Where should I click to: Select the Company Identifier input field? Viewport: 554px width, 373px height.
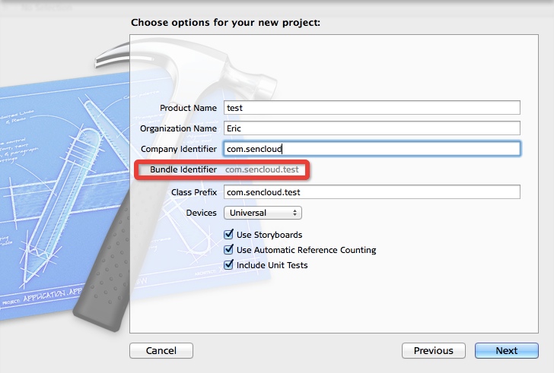371,150
